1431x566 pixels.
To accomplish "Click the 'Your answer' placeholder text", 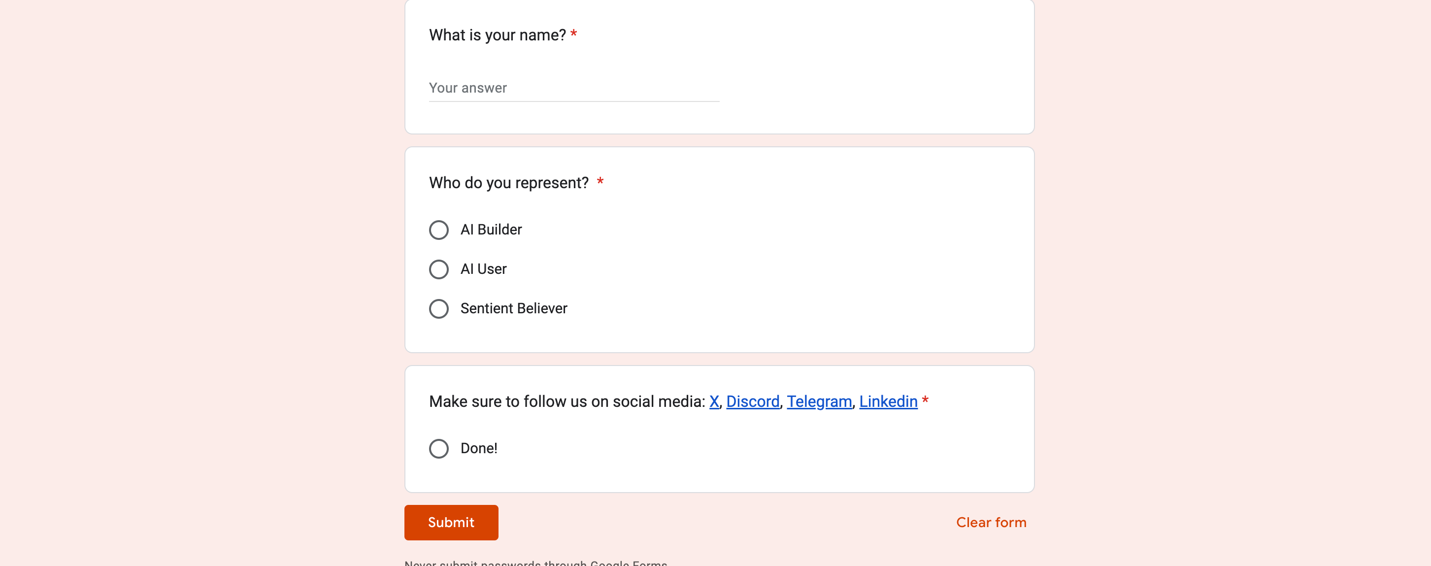I will [468, 88].
